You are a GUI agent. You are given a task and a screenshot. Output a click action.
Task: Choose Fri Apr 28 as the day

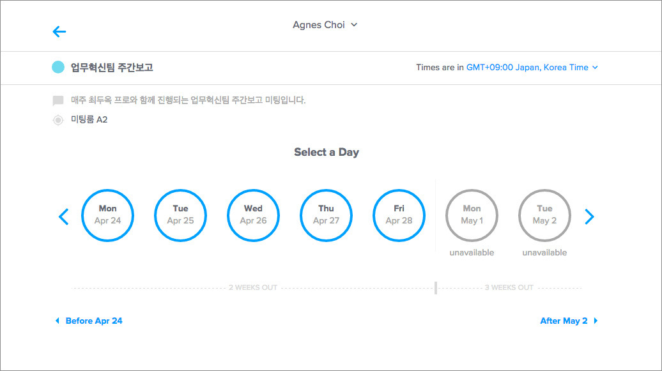coord(399,215)
